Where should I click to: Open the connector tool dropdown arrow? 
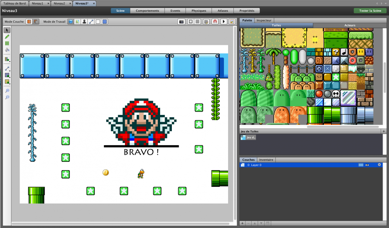pyautogui.click(x=10, y=70)
